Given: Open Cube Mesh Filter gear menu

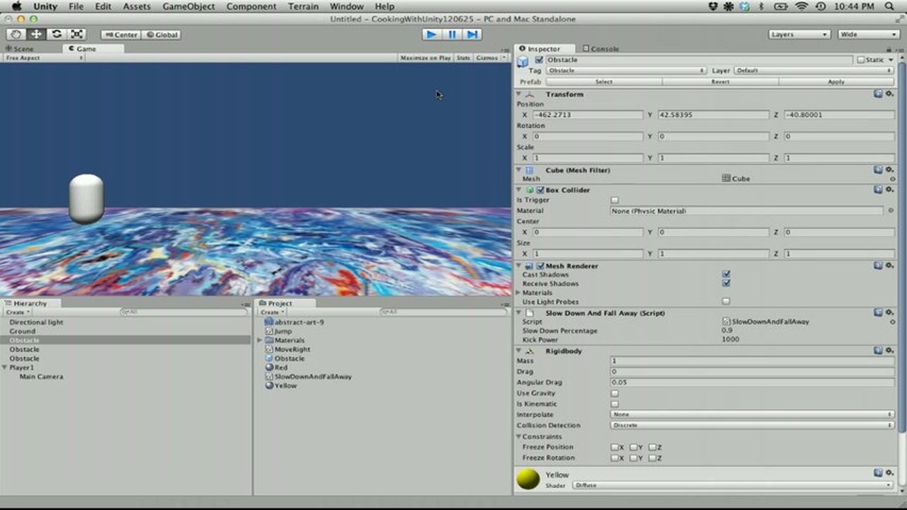Looking at the screenshot, I should 889,170.
